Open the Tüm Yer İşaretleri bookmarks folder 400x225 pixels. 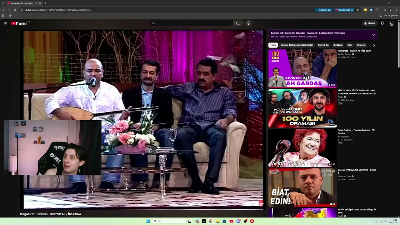click(389, 16)
